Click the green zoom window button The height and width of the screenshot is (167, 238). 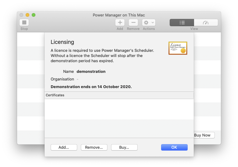34,15
